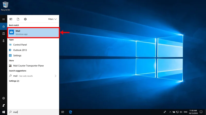Viewport: 206px width, 115px height.
Task: Open the Filters dropdown
Action: pos(52,19)
